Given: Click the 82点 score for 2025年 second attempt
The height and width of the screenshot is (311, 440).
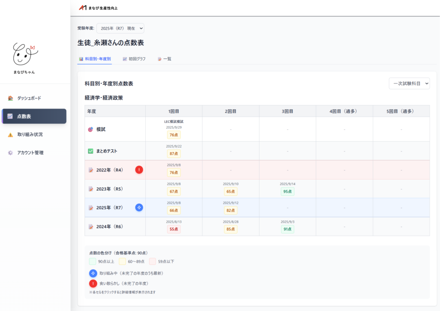Looking at the screenshot, I should [230, 210].
